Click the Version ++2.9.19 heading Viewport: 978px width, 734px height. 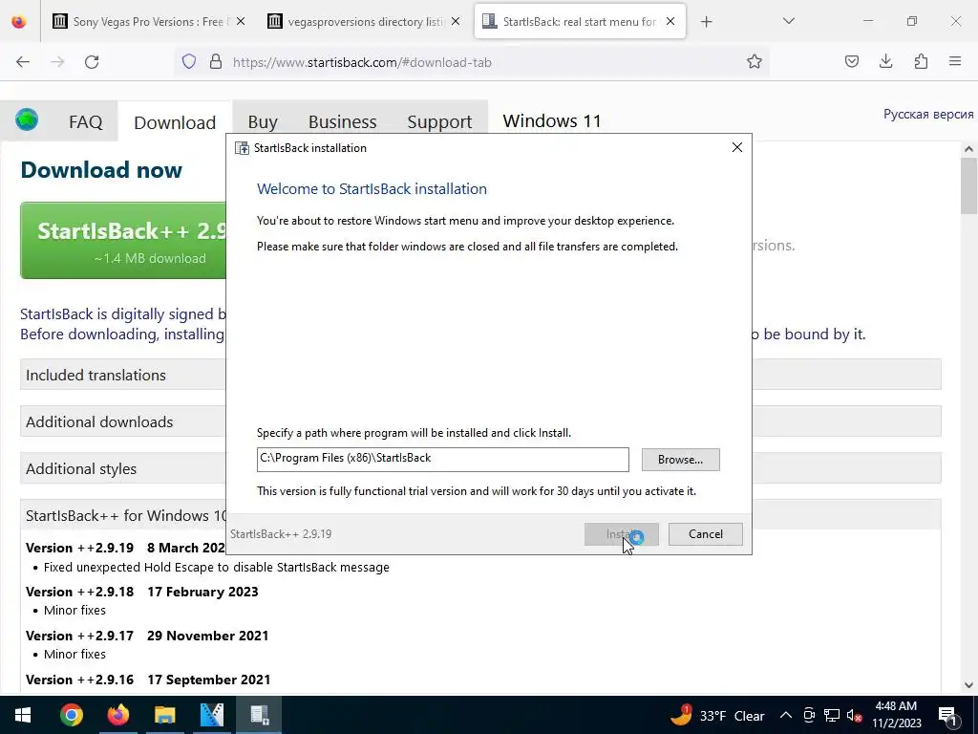click(x=80, y=548)
